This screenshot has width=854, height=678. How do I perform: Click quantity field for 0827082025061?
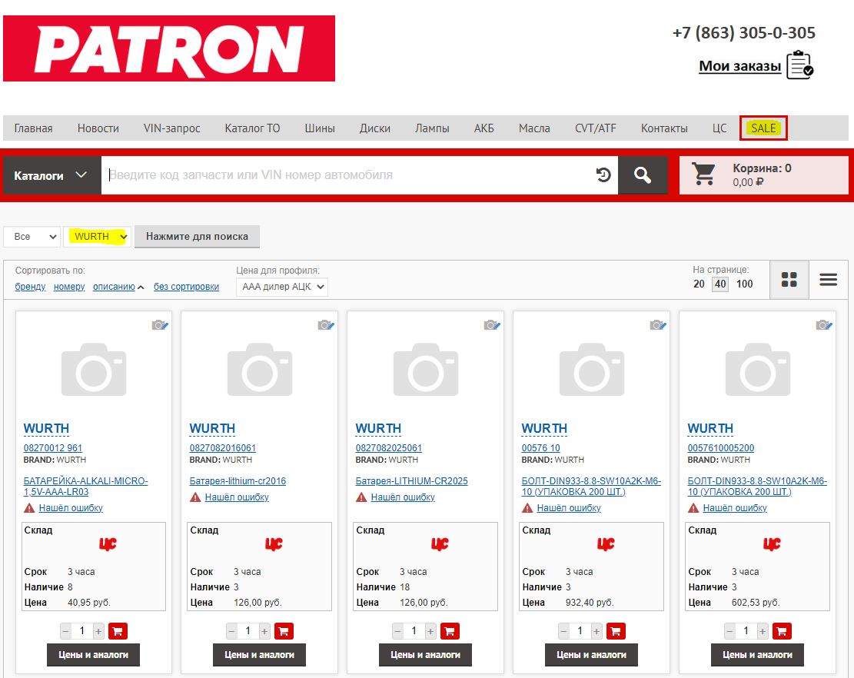414,630
